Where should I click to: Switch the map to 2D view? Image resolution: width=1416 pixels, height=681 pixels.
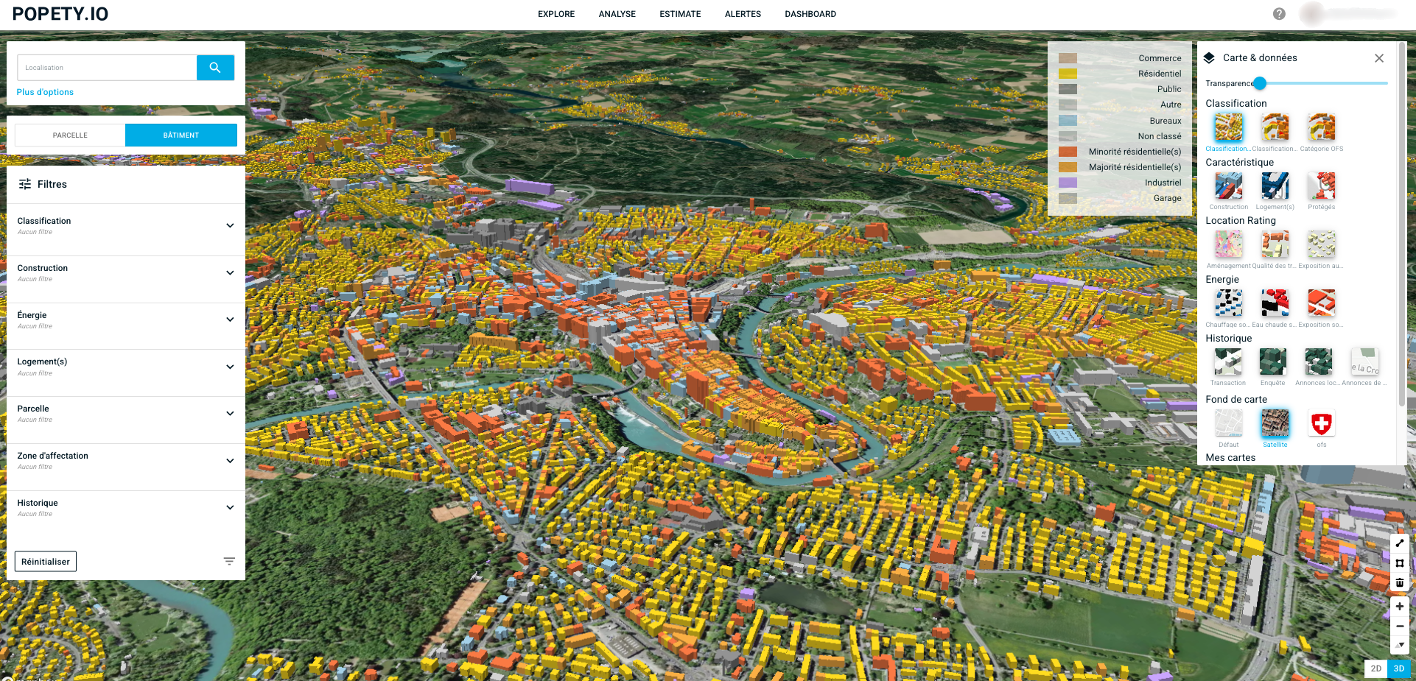(1375, 668)
